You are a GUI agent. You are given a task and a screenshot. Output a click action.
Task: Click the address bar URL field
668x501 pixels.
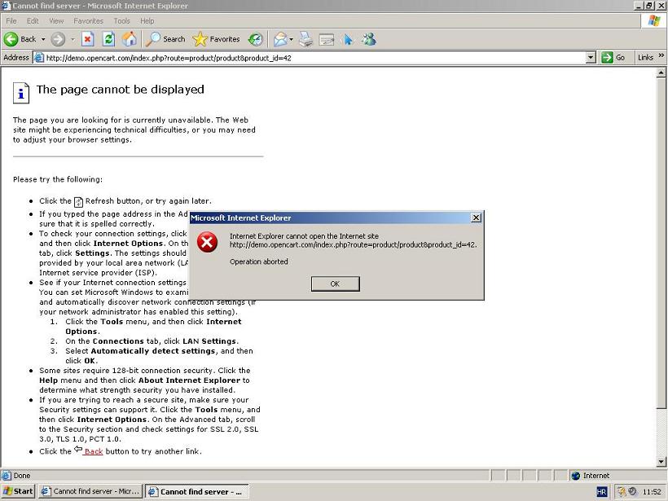[x=315, y=58]
